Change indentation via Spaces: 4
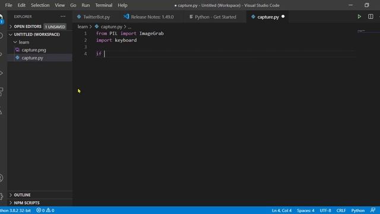Viewport: 380px width, 214px height. [x=305, y=210]
